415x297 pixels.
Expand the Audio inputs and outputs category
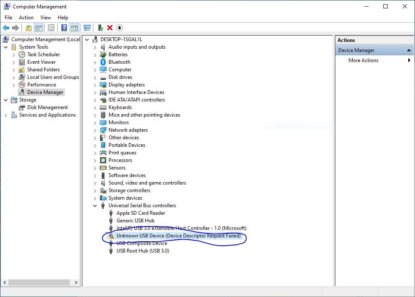[95, 47]
